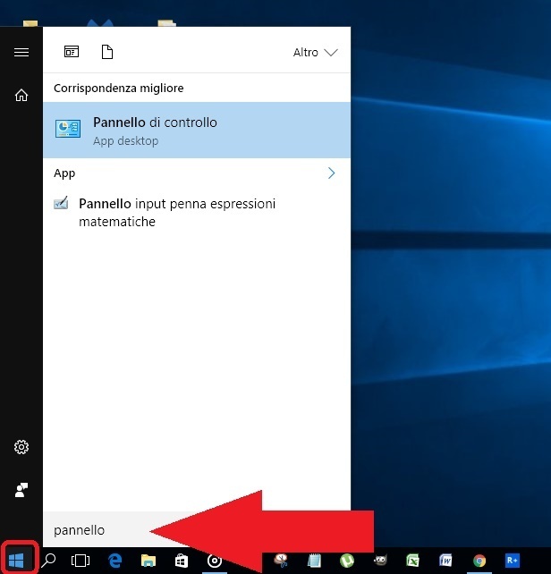Open Pannello di controllo best match
The image size is (551, 574).
(197, 130)
